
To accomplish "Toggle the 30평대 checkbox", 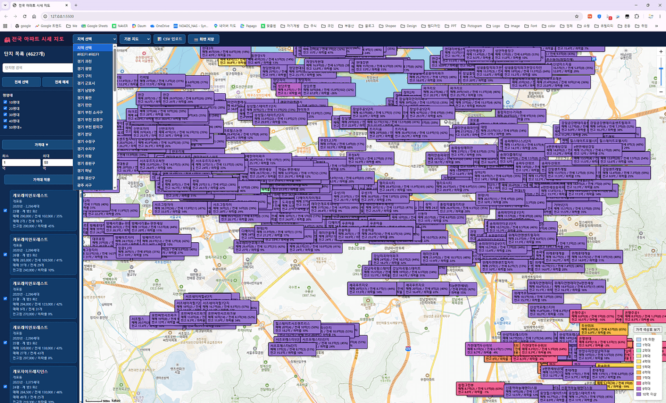I will (5, 114).
